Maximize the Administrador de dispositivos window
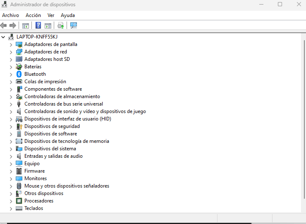The image size is (306, 224). click(280, 4)
